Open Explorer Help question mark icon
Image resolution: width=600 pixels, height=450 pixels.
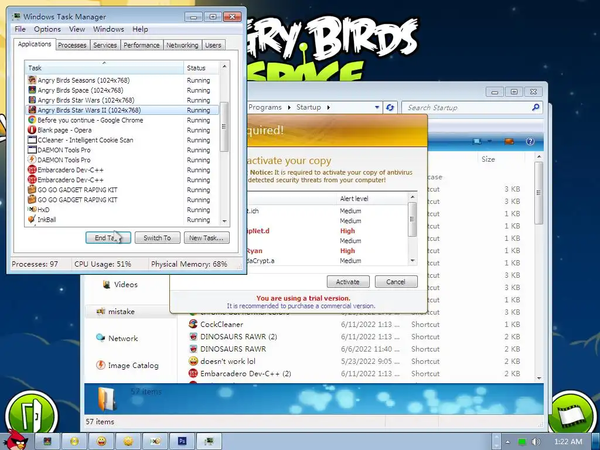[x=530, y=141]
